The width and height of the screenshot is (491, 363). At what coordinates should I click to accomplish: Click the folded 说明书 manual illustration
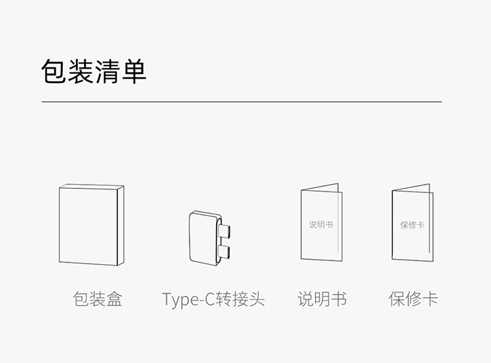pyautogui.click(x=321, y=222)
